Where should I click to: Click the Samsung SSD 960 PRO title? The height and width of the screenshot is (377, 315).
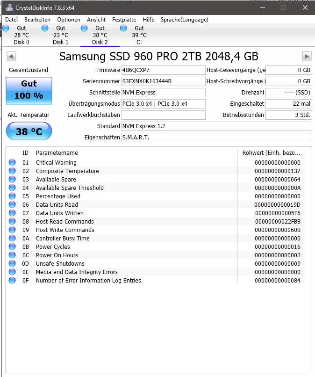tap(158, 57)
